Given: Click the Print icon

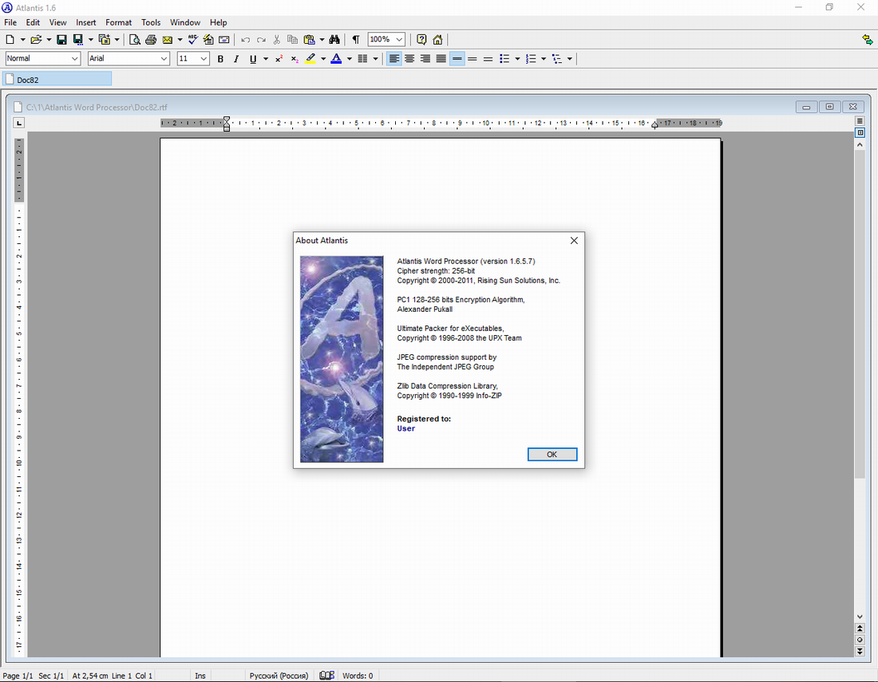Looking at the screenshot, I should pyautogui.click(x=151, y=40).
